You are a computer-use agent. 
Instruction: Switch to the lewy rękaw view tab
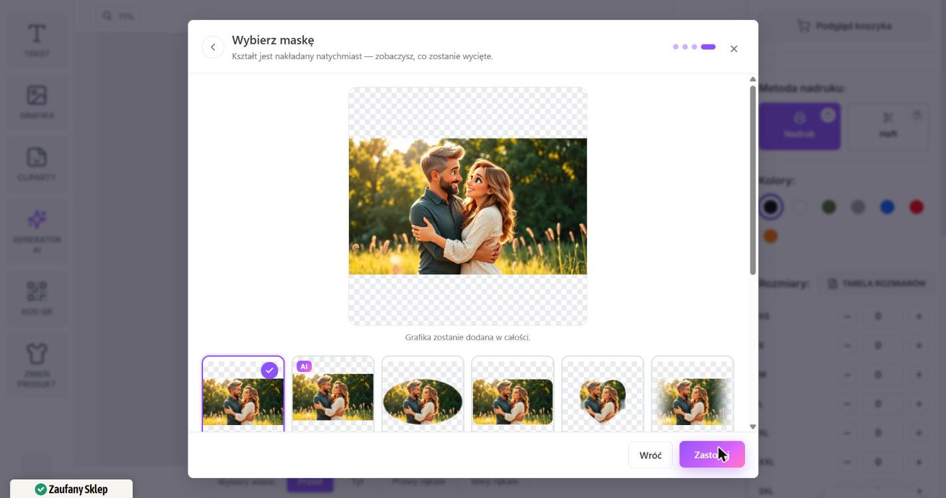[x=494, y=482]
